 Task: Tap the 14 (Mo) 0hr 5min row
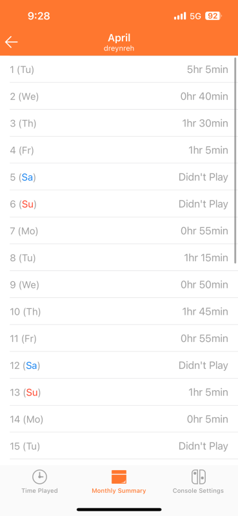119,419
